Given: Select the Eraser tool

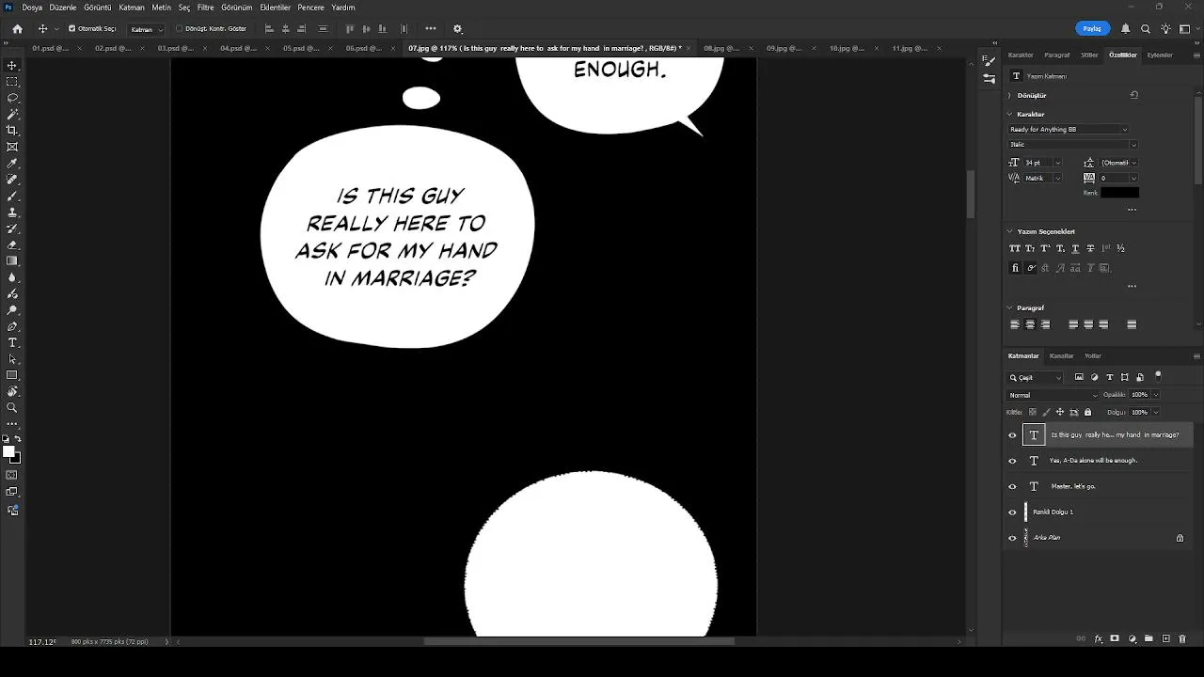Looking at the screenshot, I should click(12, 244).
